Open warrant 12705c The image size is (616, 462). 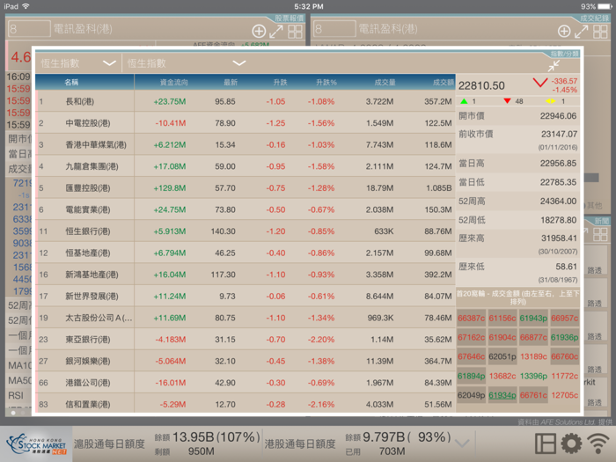click(x=565, y=395)
